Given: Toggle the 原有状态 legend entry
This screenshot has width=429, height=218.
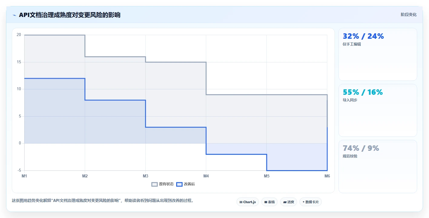Looking at the screenshot, I should pyautogui.click(x=163, y=184).
